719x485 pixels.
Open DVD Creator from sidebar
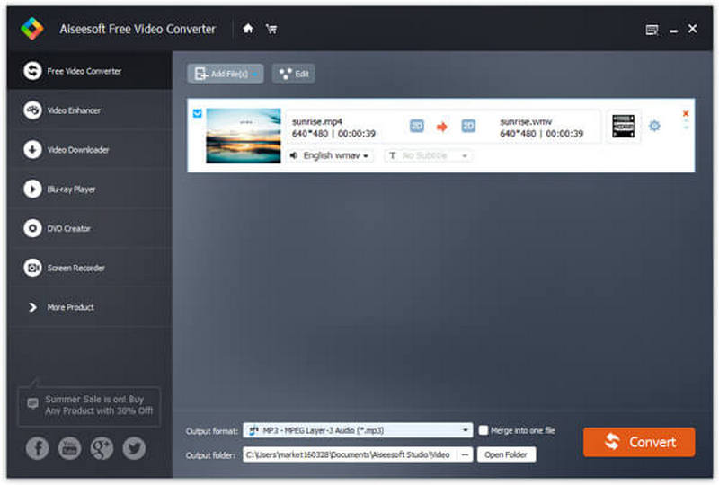point(89,228)
